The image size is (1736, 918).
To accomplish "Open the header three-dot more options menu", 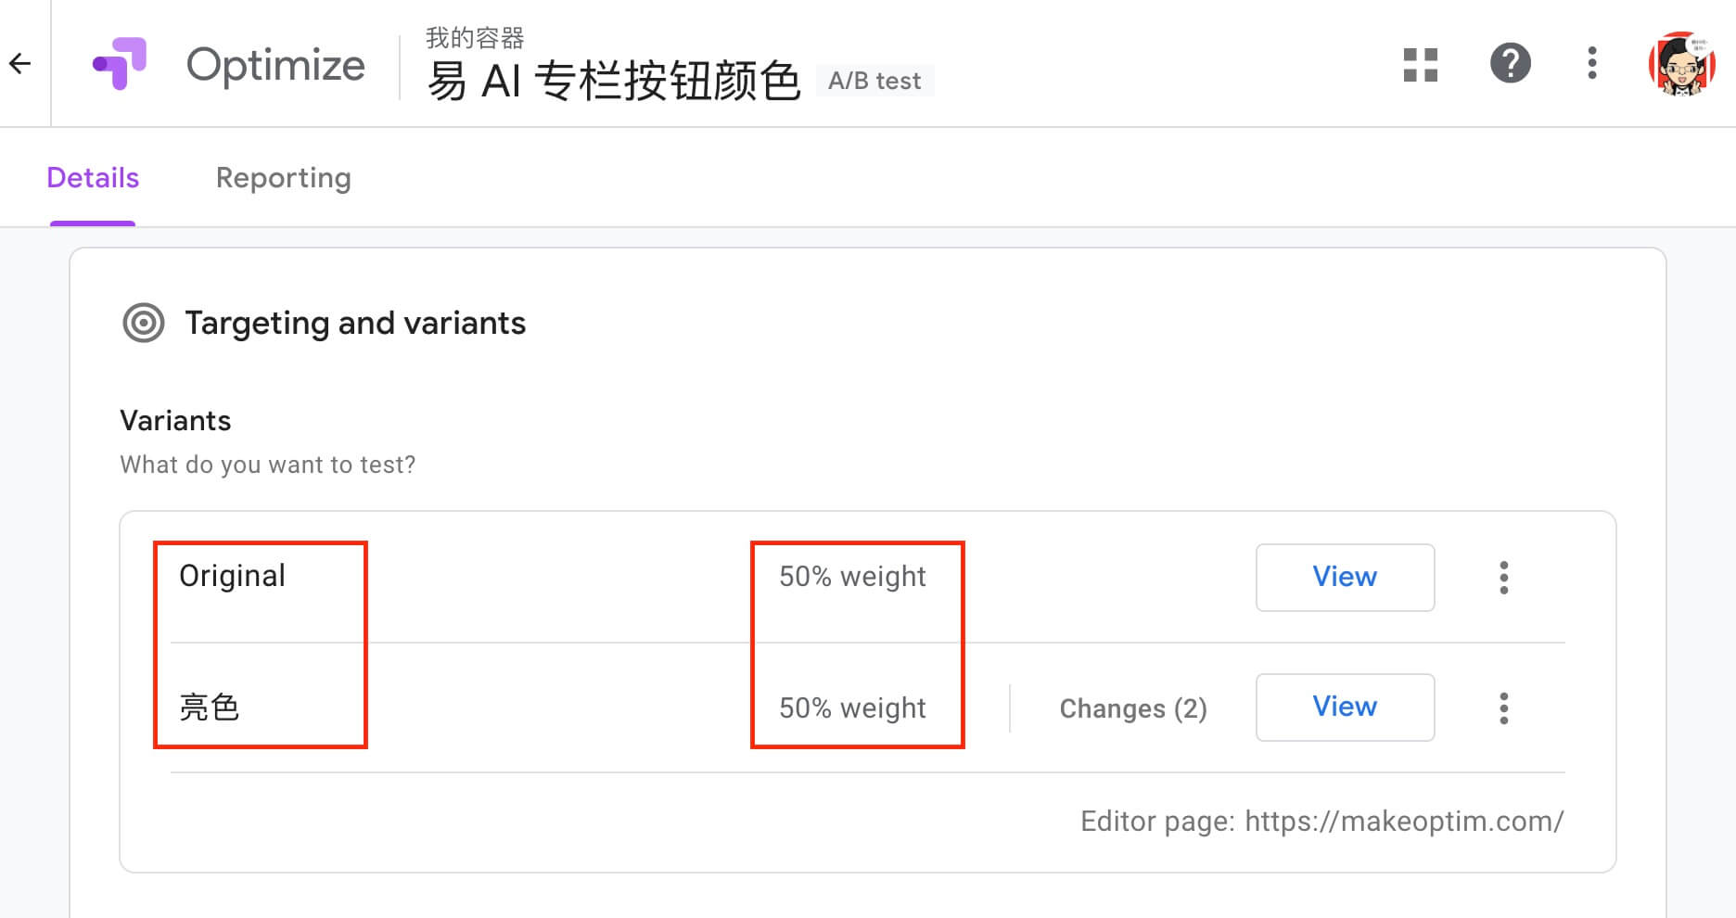I will tap(1591, 63).
